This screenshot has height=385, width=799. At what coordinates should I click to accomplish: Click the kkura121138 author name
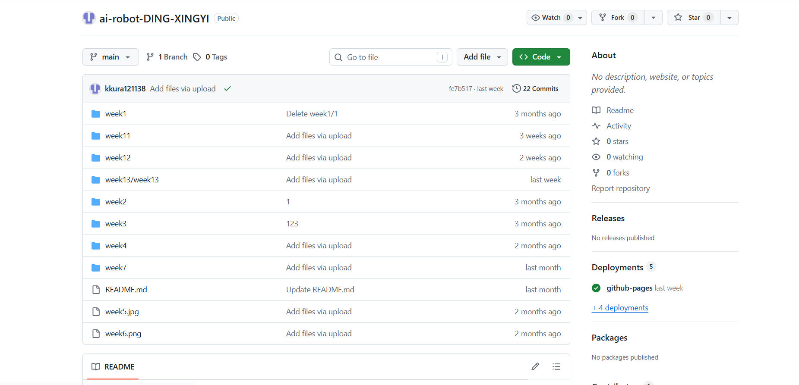[x=125, y=89]
